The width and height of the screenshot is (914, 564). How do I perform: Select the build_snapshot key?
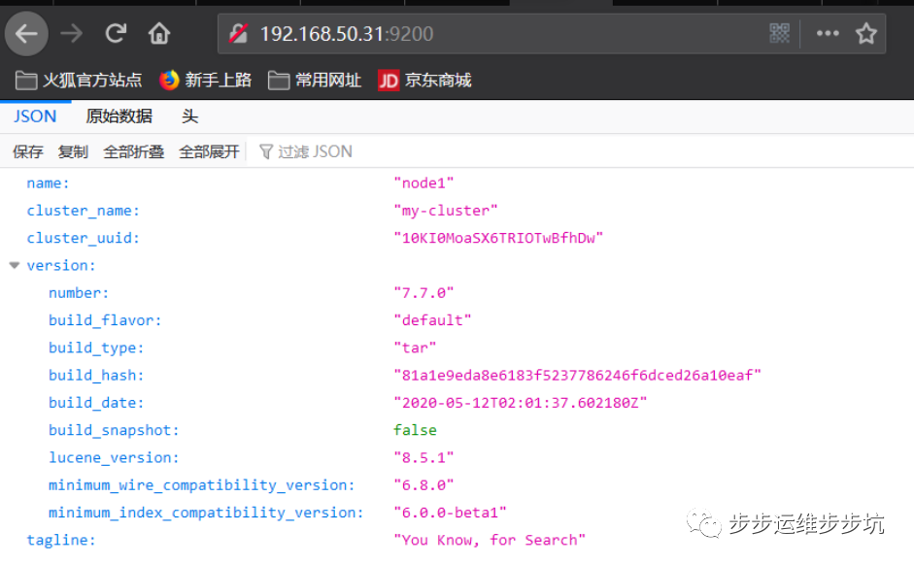click(x=114, y=430)
